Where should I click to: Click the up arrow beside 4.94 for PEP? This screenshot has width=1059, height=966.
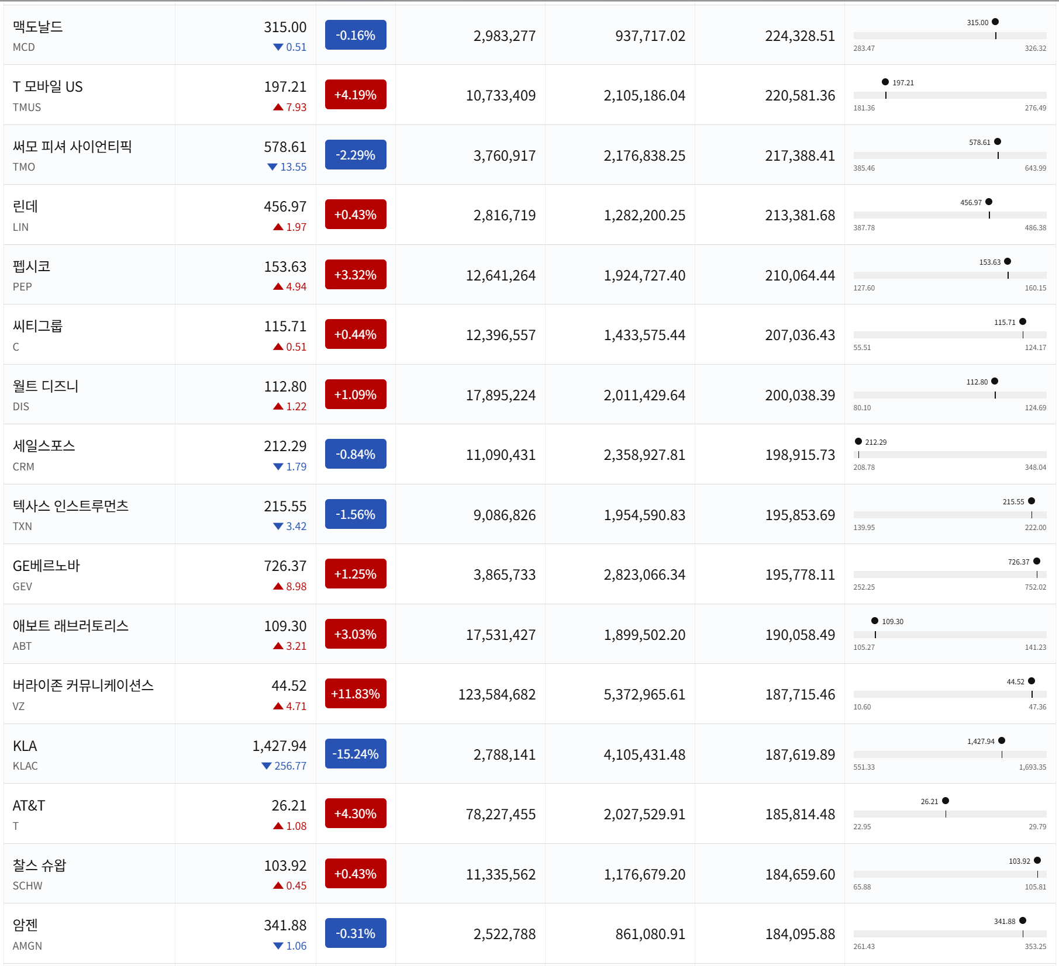pos(278,286)
